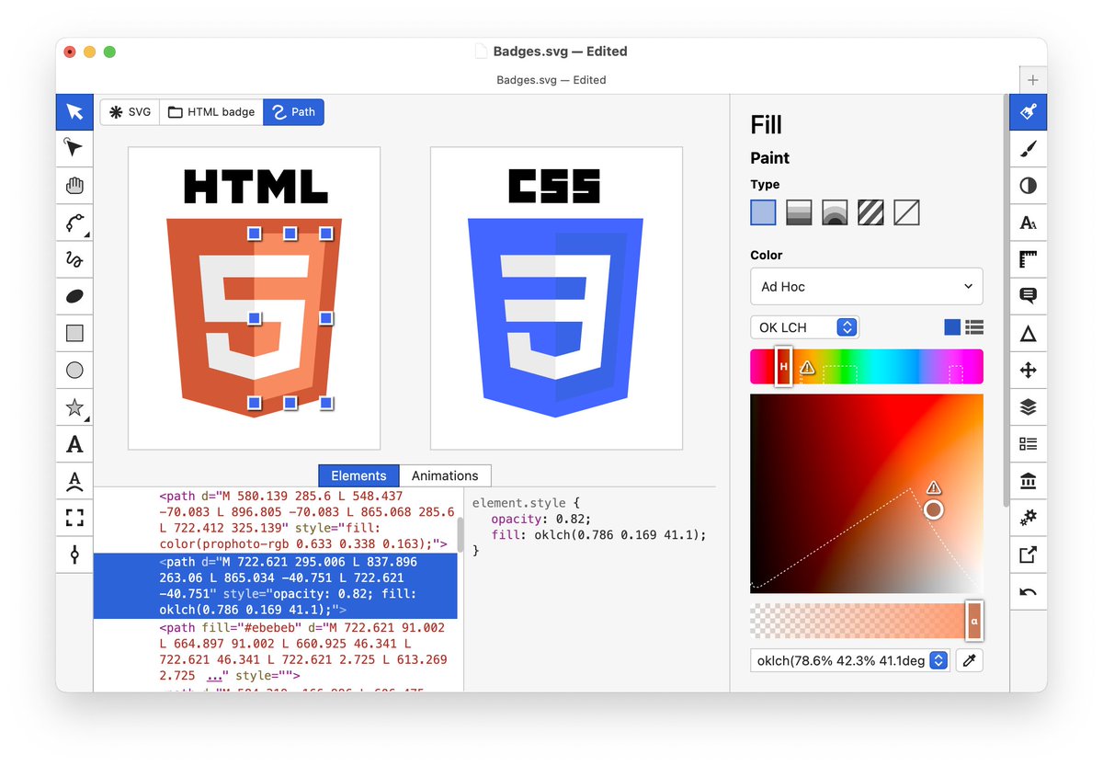Click the alpha slider handle
The height and width of the screenshot is (766, 1103).
[x=974, y=620]
